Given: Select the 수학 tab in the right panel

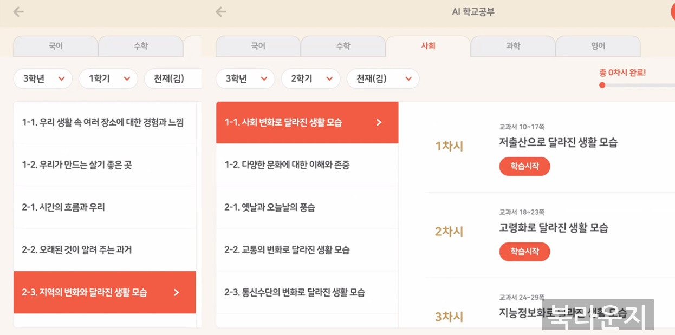Looking at the screenshot, I should (343, 47).
